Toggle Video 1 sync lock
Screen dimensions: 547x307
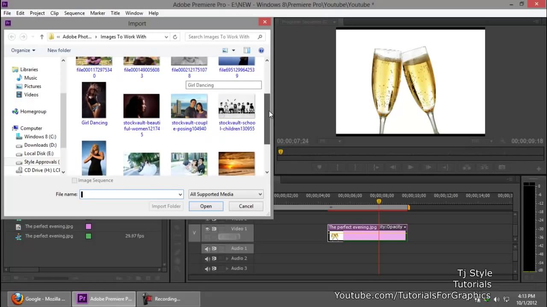(214, 229)
